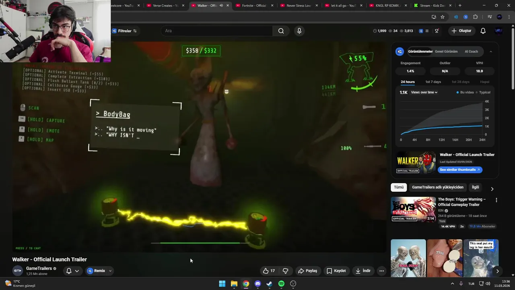Start voice search with microphone icon
This screenshot has height=290, width=515.
coord(299,31)
